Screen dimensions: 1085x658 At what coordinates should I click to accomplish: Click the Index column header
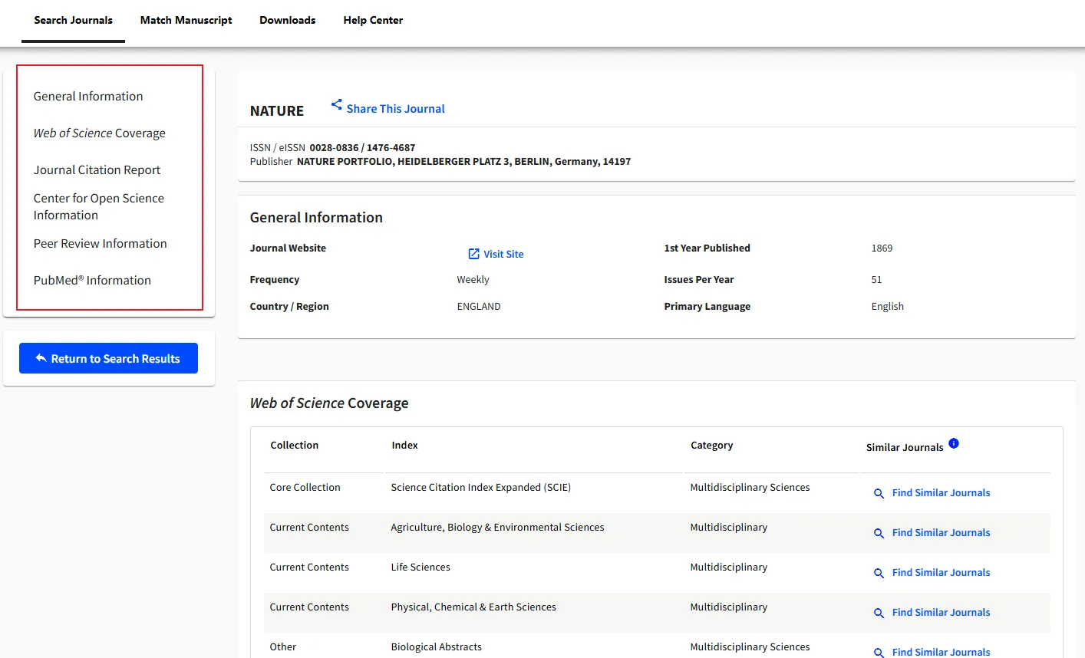(x=404, y=446)
